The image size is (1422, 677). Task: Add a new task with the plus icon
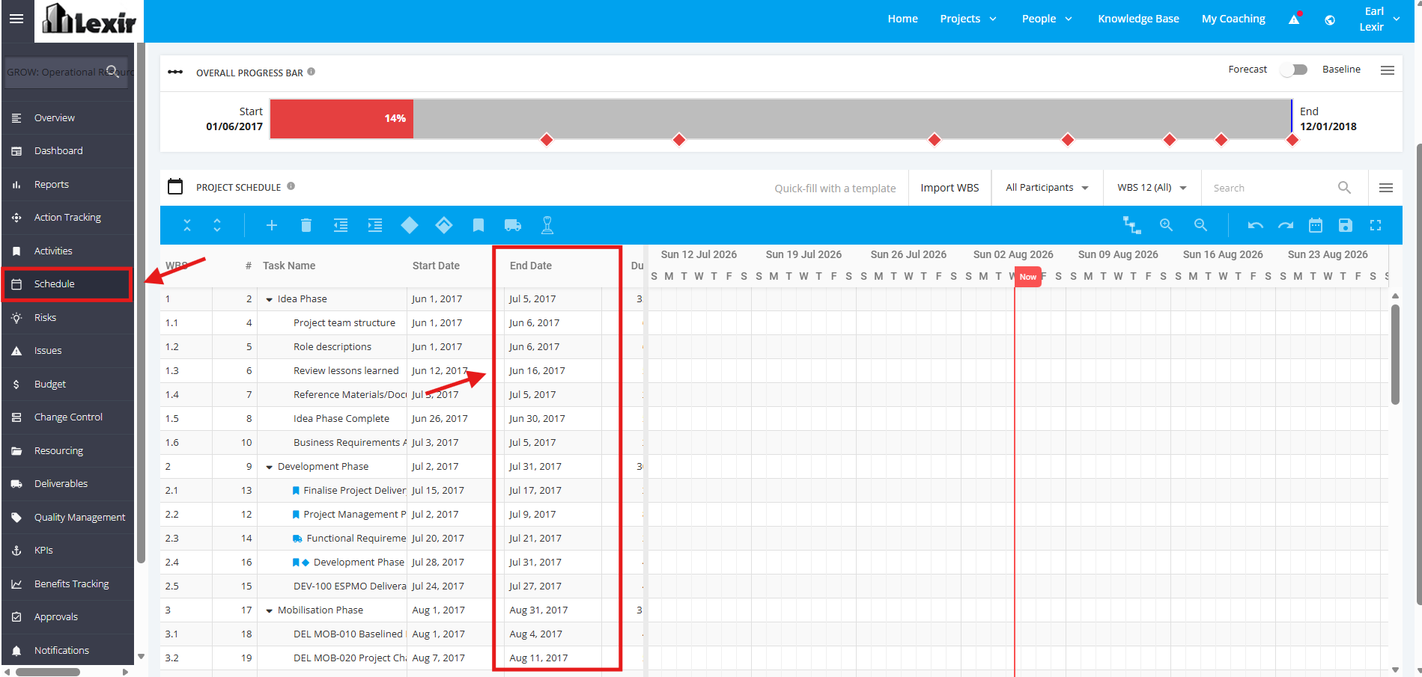(272, 225)
